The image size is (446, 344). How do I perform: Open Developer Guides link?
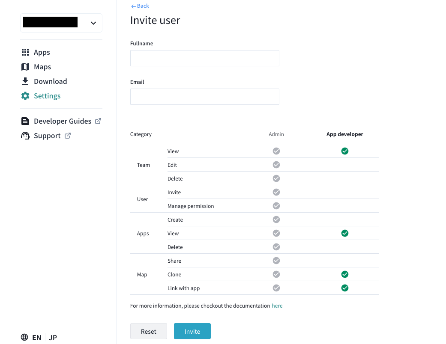tap(63, 121)
